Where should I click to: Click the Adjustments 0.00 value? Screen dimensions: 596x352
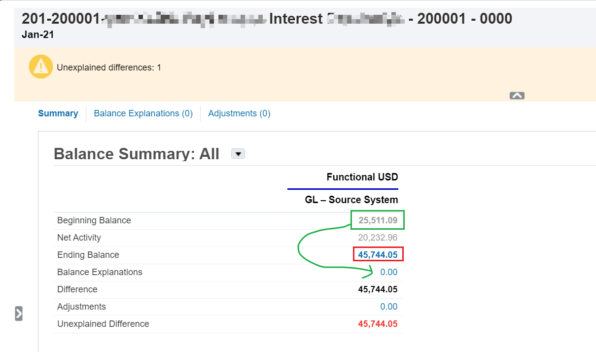(389, 306)
